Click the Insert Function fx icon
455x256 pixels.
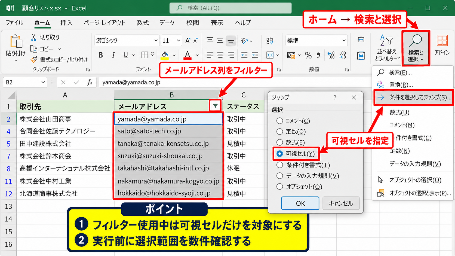point(90,82)
